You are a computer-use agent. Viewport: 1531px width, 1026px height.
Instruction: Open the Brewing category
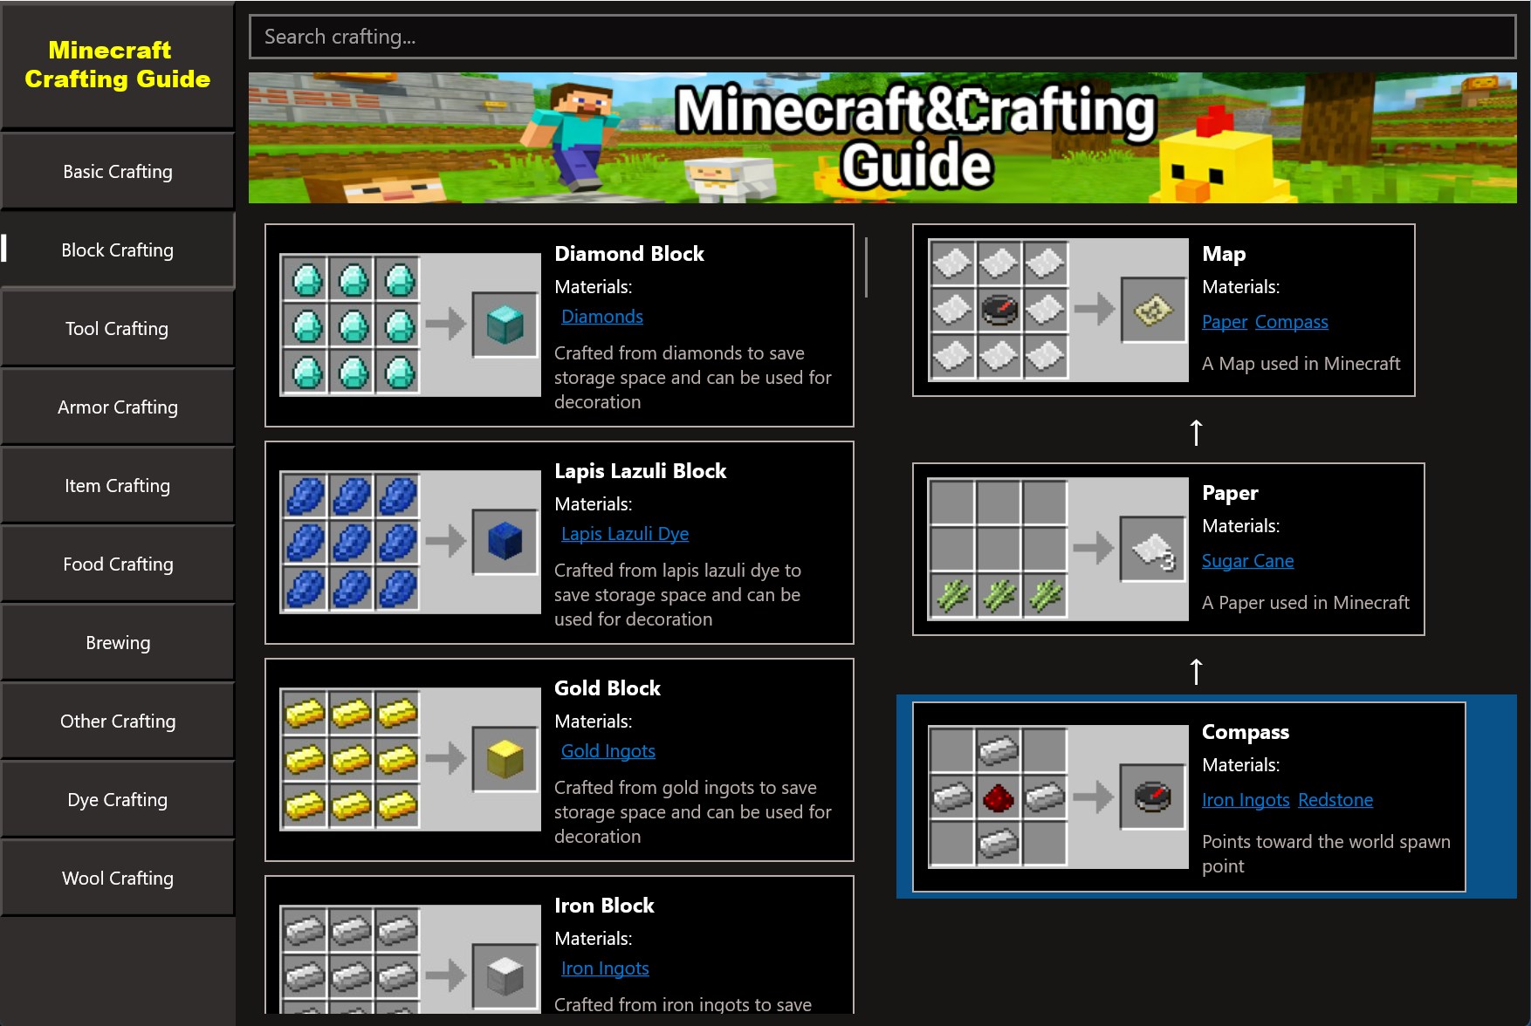(118, 642)
